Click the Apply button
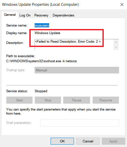Image resolution: width=127 pixels, height=147 pixels. [113, 141]
